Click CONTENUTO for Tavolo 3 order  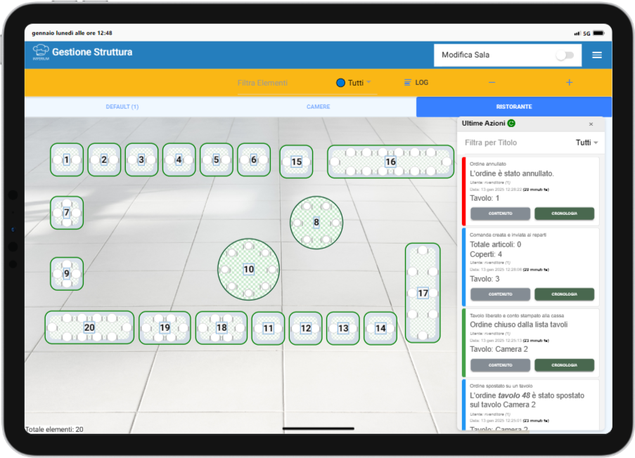click(x=500, y=294)
